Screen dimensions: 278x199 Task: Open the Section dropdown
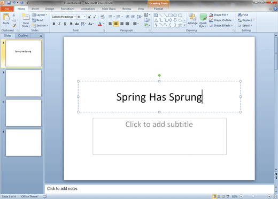pos(40,26)
